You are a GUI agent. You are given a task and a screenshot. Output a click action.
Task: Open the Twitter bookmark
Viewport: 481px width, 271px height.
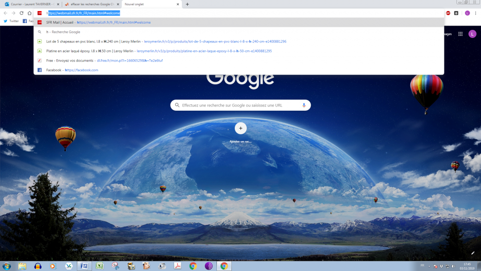click(x=11, y=21)
